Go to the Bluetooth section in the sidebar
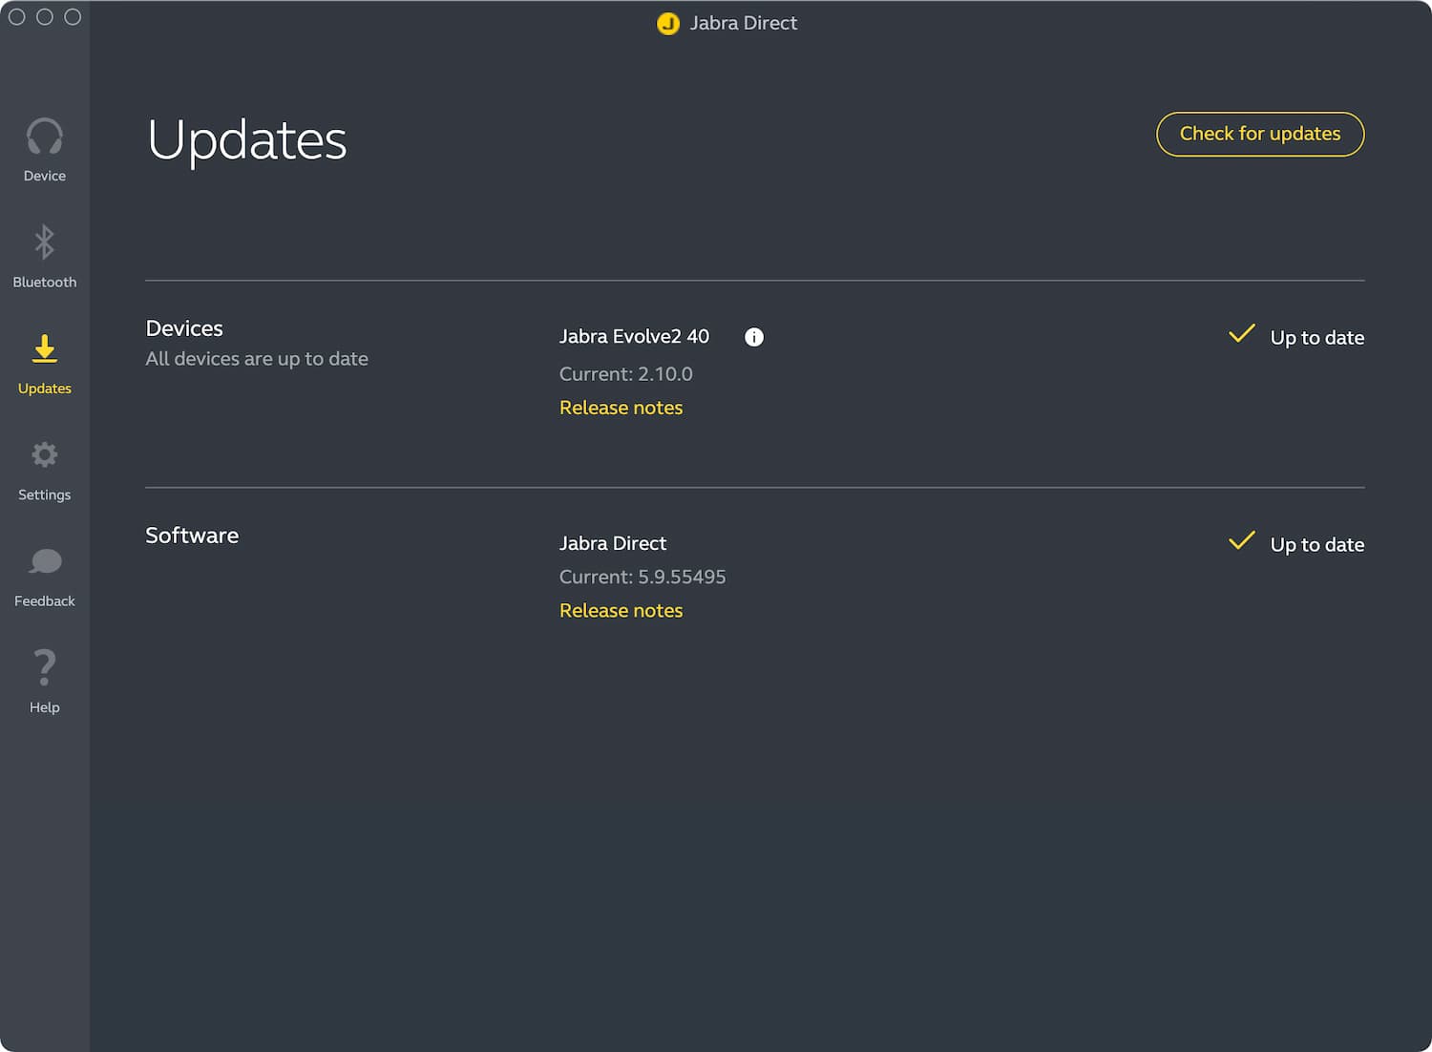This screenshot has height=1052, width=1432. click(x=45, y=256)
